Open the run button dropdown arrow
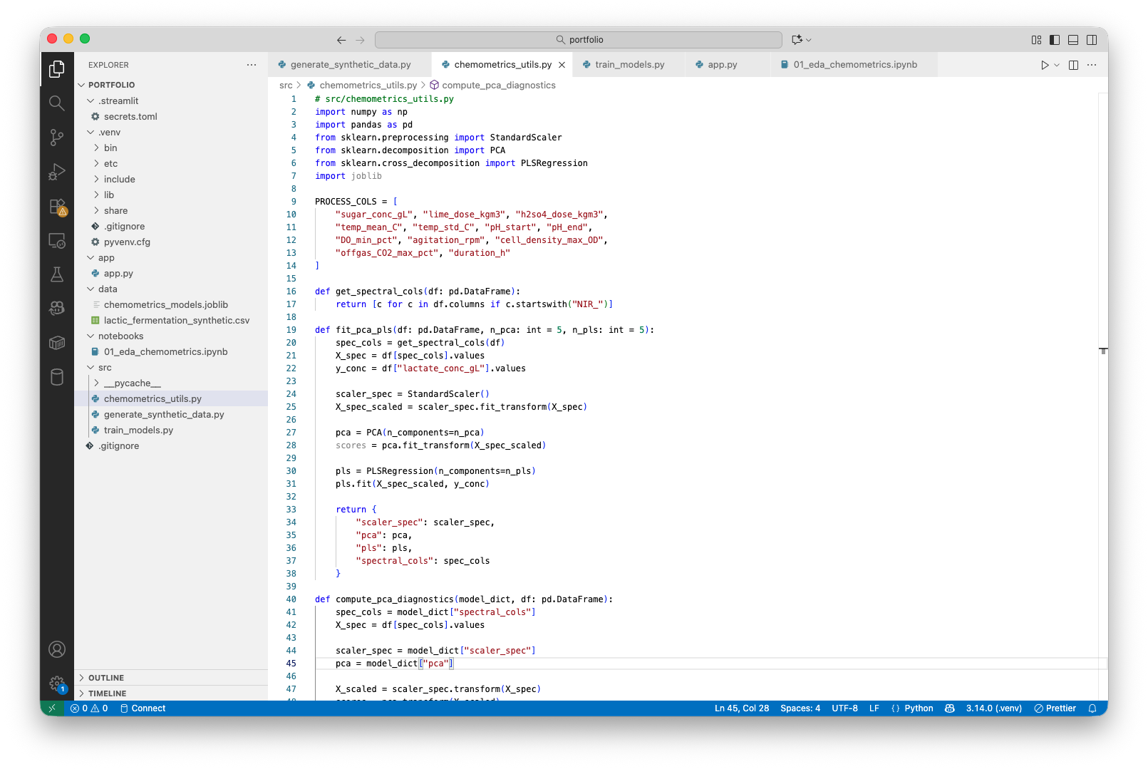1148x769 pixels. 1057,65
